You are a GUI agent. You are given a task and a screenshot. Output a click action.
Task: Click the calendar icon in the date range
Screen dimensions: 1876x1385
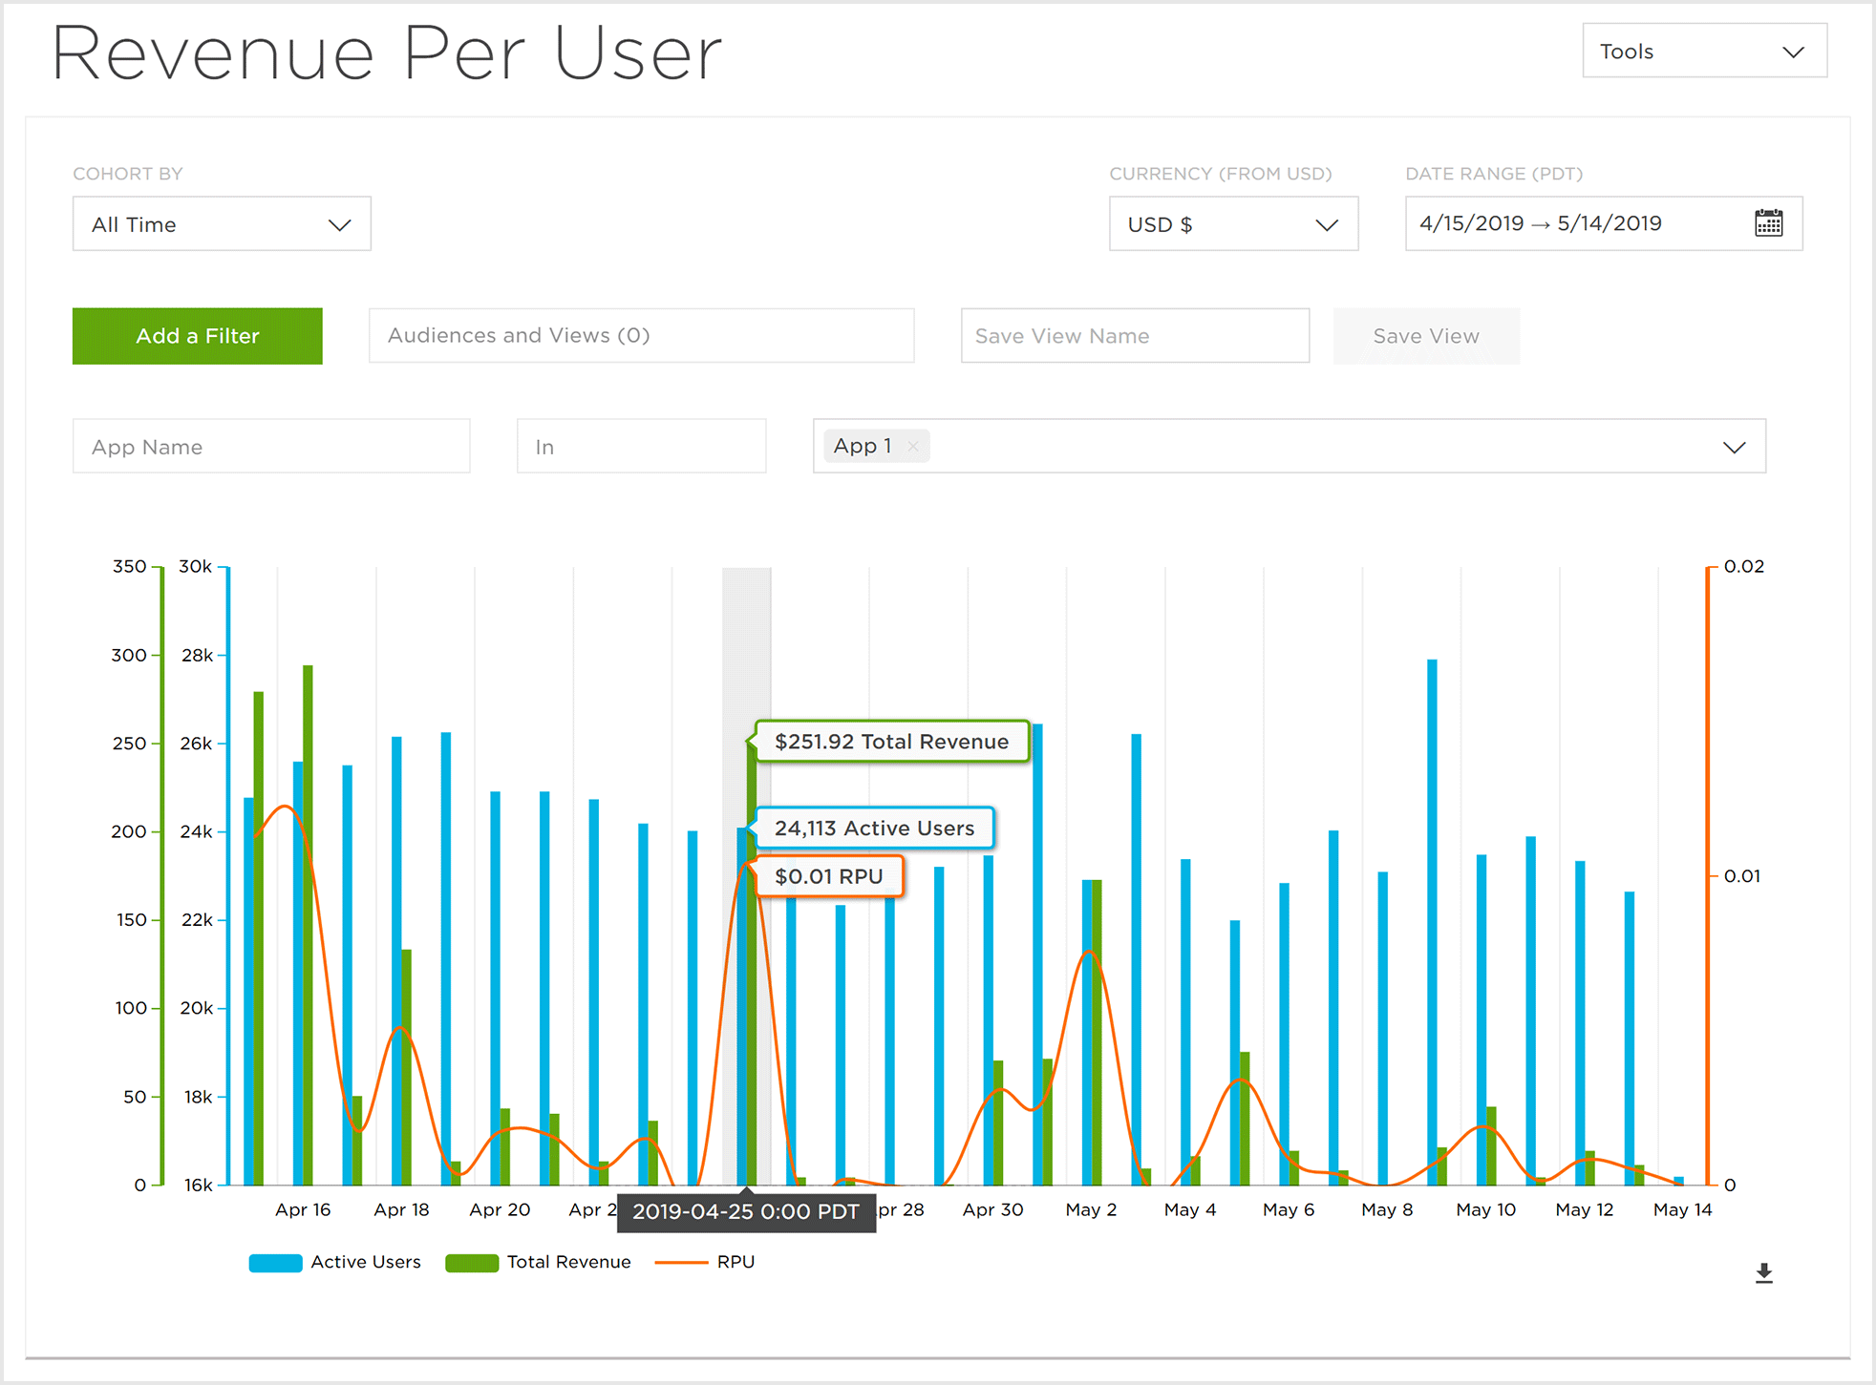click(1768, 223)
